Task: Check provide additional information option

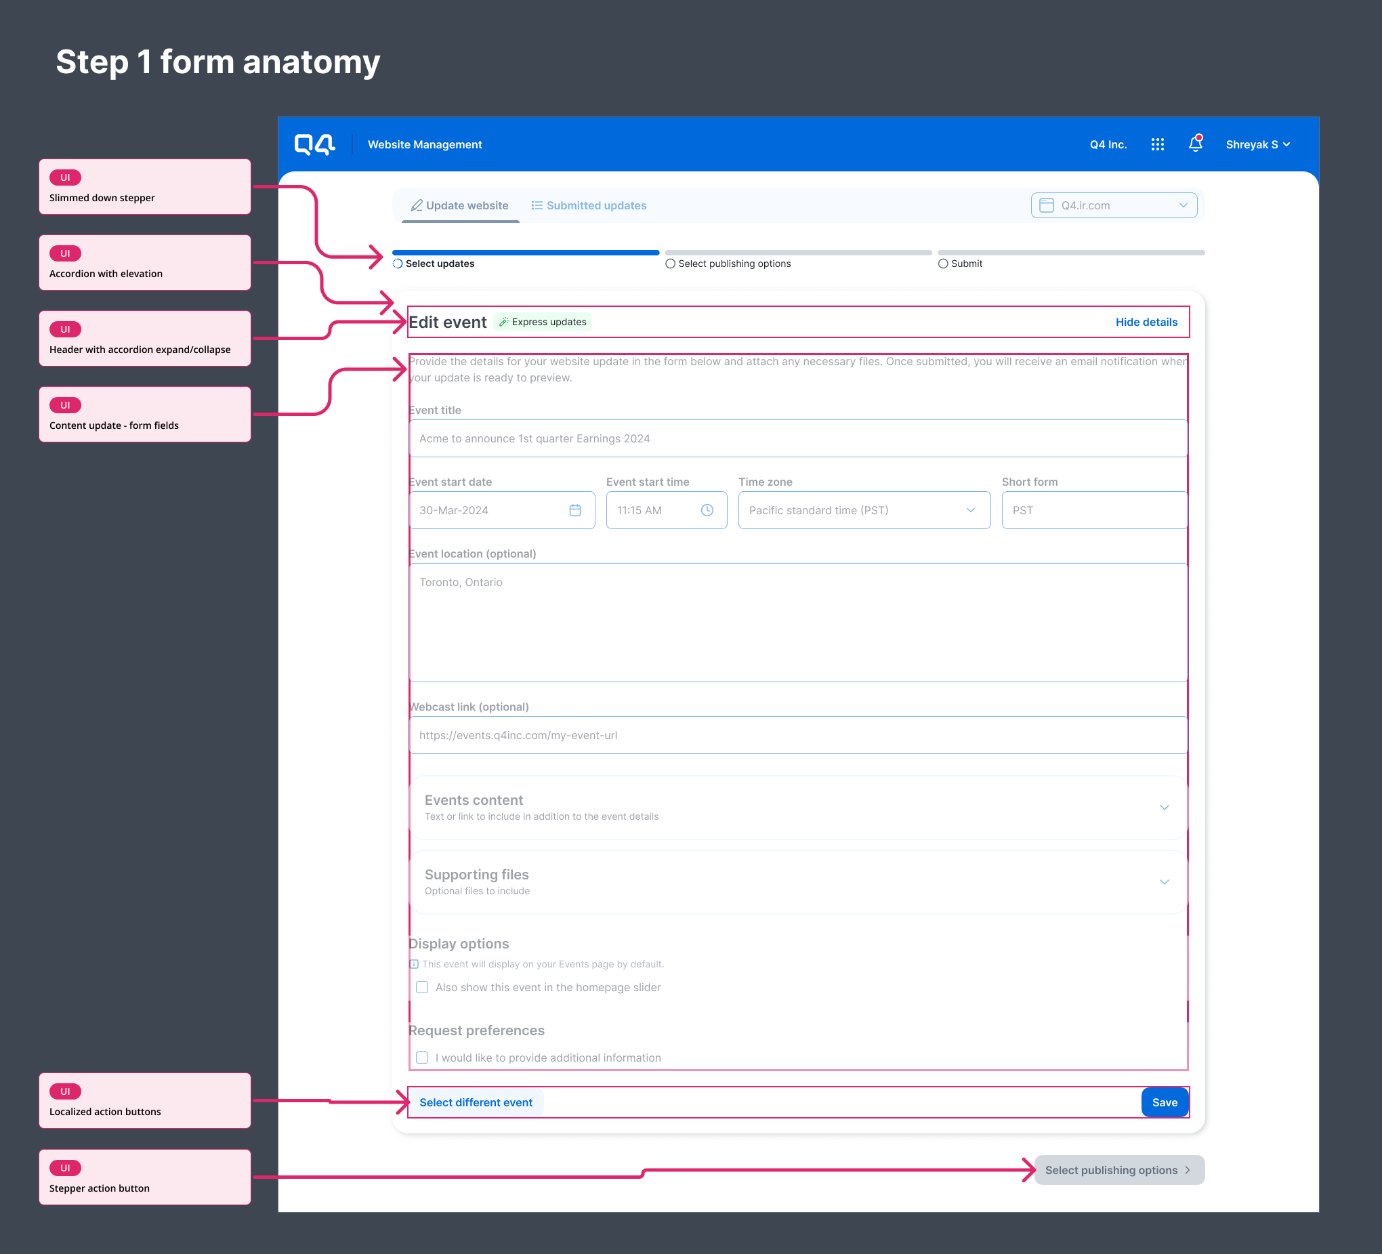Action: point(422,1058)
